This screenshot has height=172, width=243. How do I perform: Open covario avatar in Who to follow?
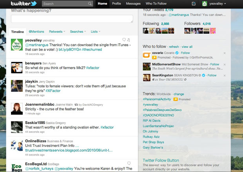pyautogui.click(x=147, y=55)
